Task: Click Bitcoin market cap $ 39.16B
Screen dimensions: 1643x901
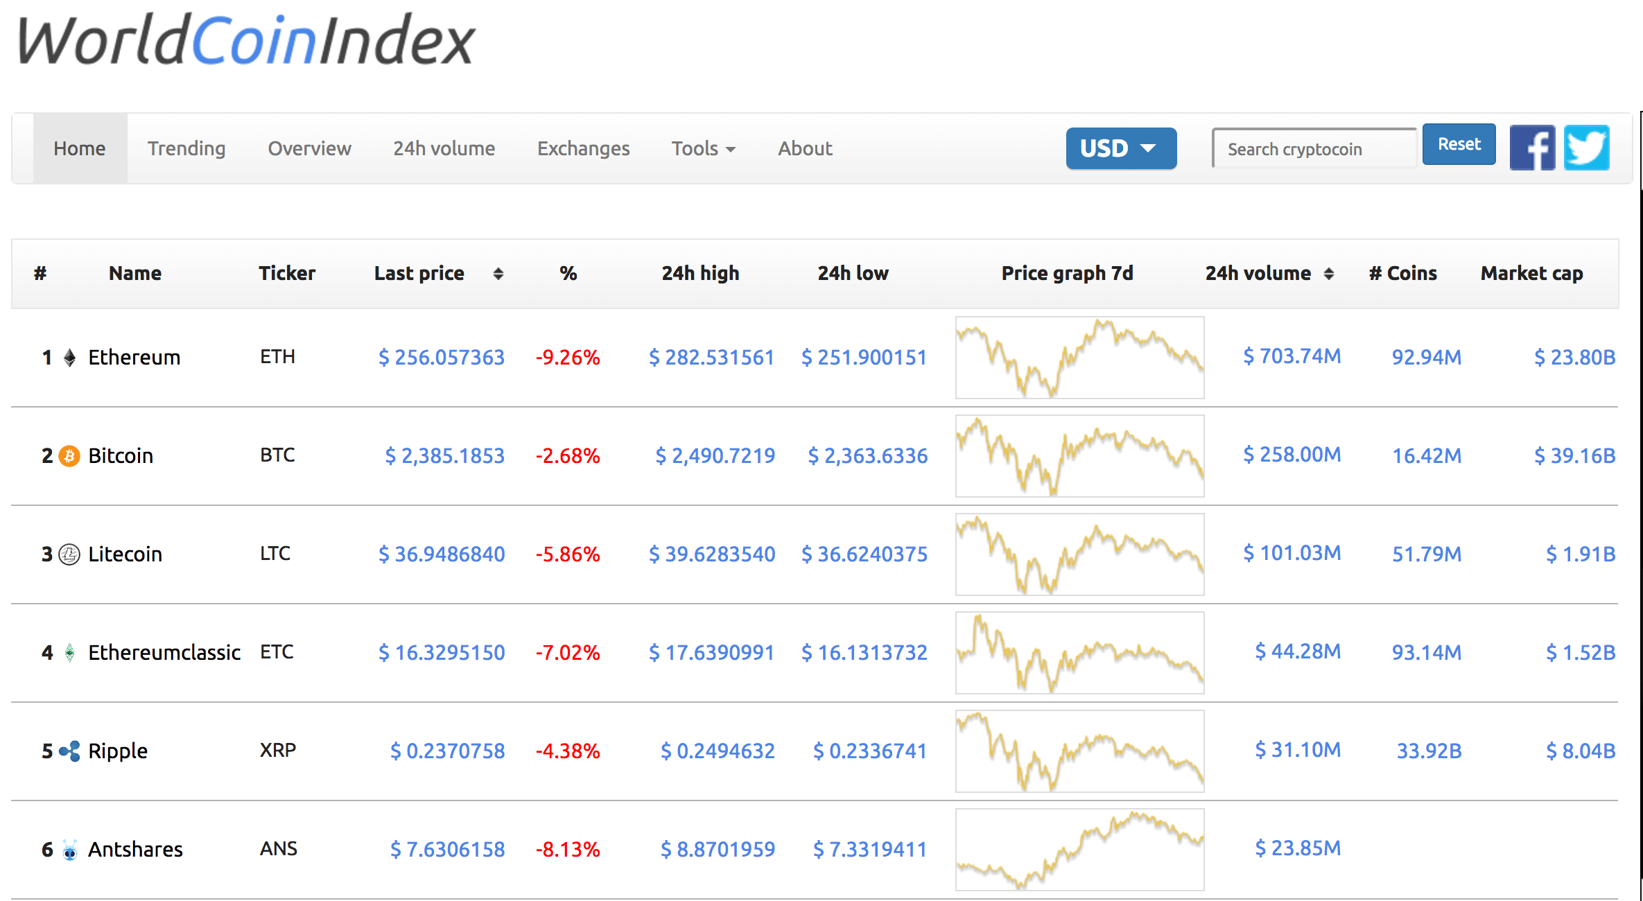Action: (1575, 456)
